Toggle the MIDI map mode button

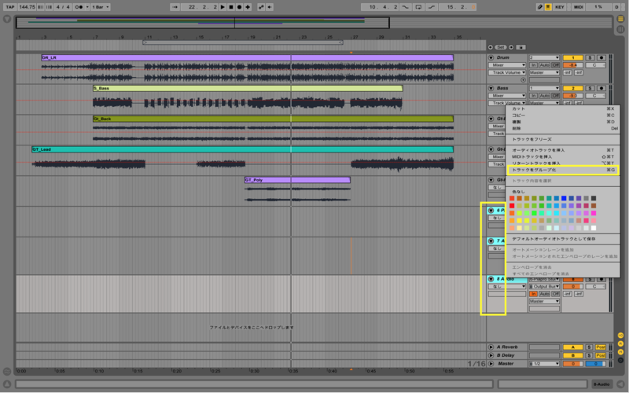[578, 7]
